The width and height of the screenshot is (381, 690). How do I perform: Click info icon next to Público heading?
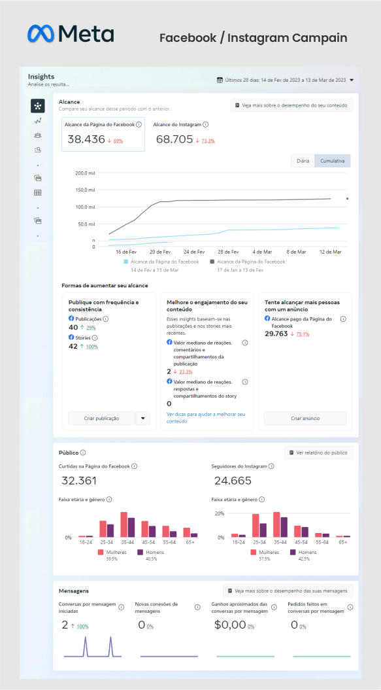[x=83, y=453]
